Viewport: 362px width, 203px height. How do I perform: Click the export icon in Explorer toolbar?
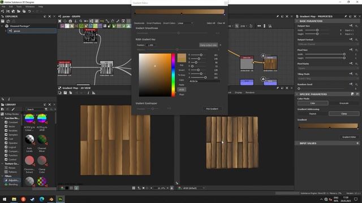point(8,21)
